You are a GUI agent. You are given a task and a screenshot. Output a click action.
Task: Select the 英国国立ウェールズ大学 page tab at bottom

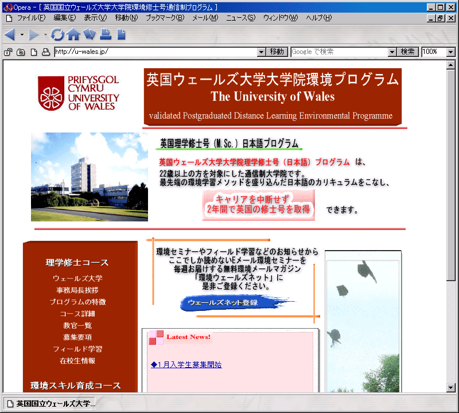click(x=50, y=404)
